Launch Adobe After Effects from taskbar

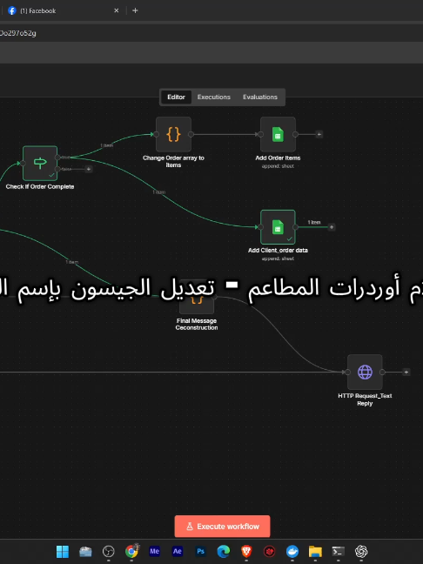coord(178,552)
